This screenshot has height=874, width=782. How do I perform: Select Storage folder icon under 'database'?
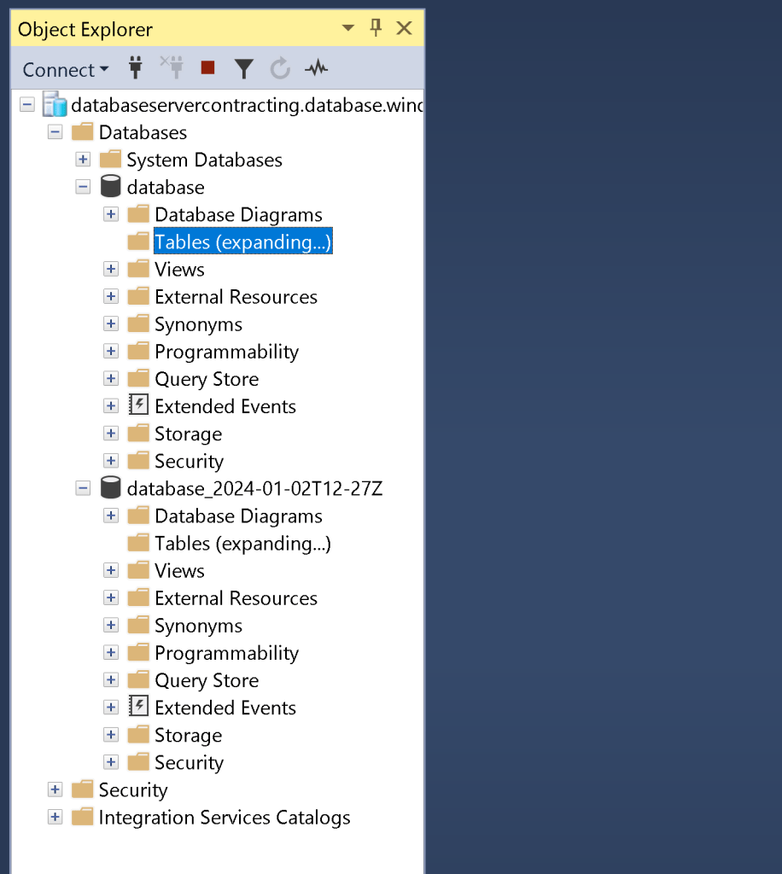(x=138, y=433)
